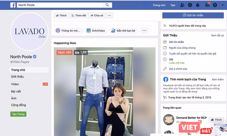Open the notifications bell icon
The image size is (227, 136).
click(198, 5)
